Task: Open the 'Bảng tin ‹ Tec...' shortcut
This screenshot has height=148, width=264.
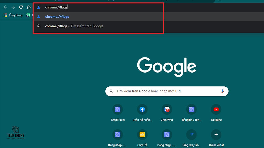Action: click(x=192, y=113)
